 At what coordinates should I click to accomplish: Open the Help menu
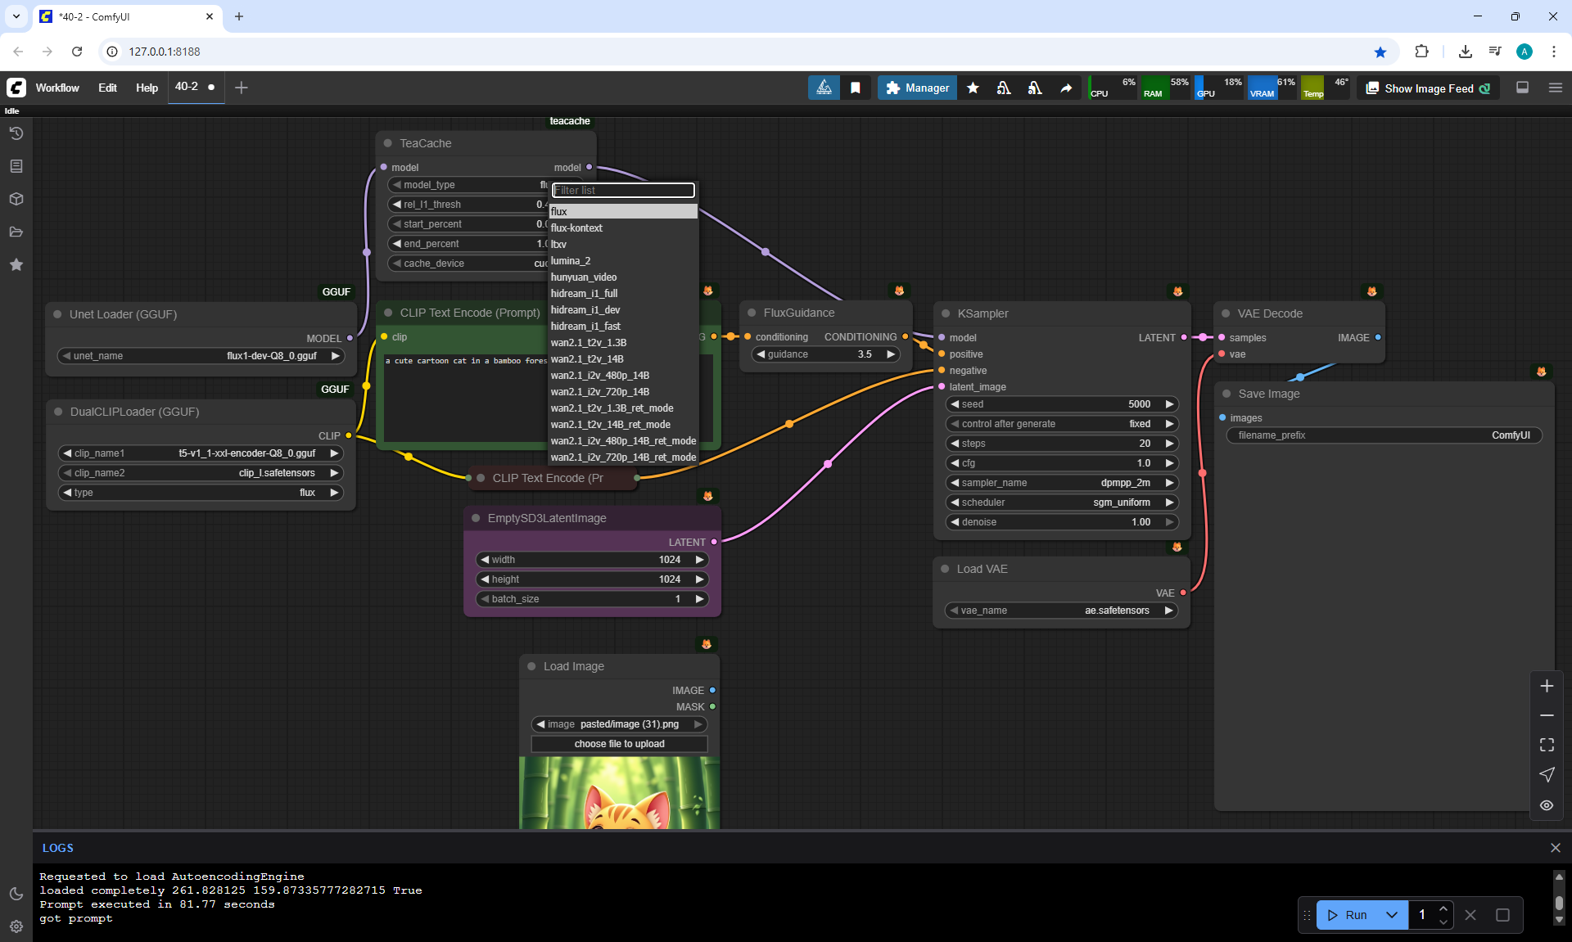147,88
